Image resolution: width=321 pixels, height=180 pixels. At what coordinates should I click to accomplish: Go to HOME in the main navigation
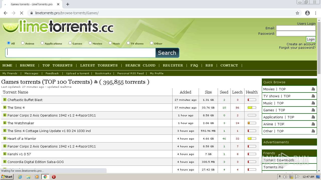[x=7, y=65]
